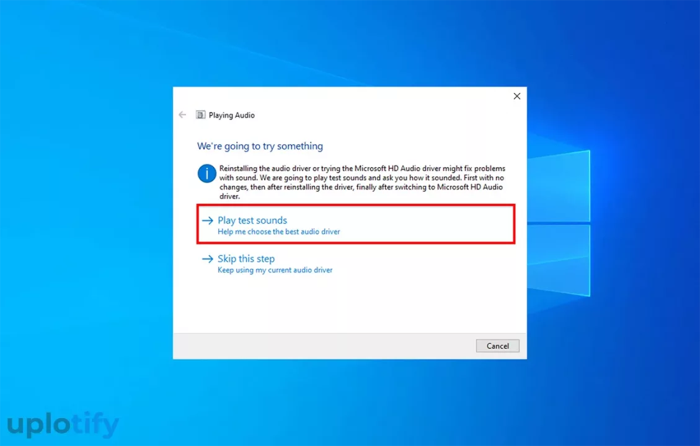The height and width of the screenshot is (446, 700).
Task: Click the blue information circle icon
Action: [x=206, y=173]
